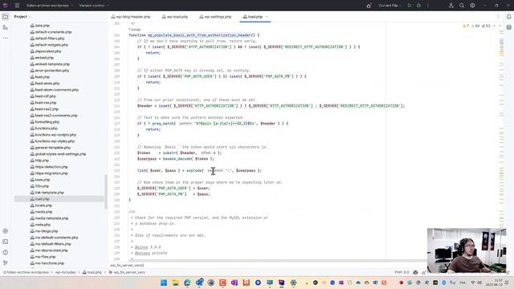Switch to wp-blog-header.php tab
This screenshot has height=289, width=514.
click(131, 17)
